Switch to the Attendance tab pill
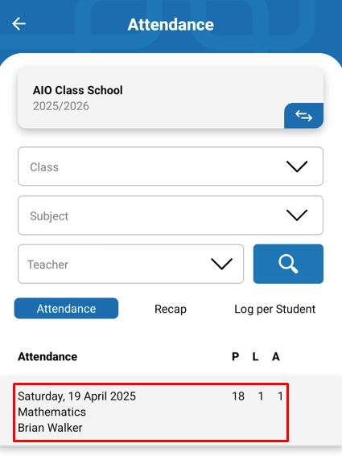The height and width of the screenshot is (472, 342). 66,308
